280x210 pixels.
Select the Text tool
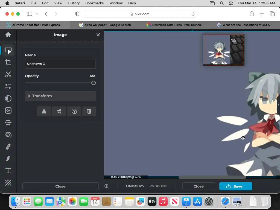8,171
